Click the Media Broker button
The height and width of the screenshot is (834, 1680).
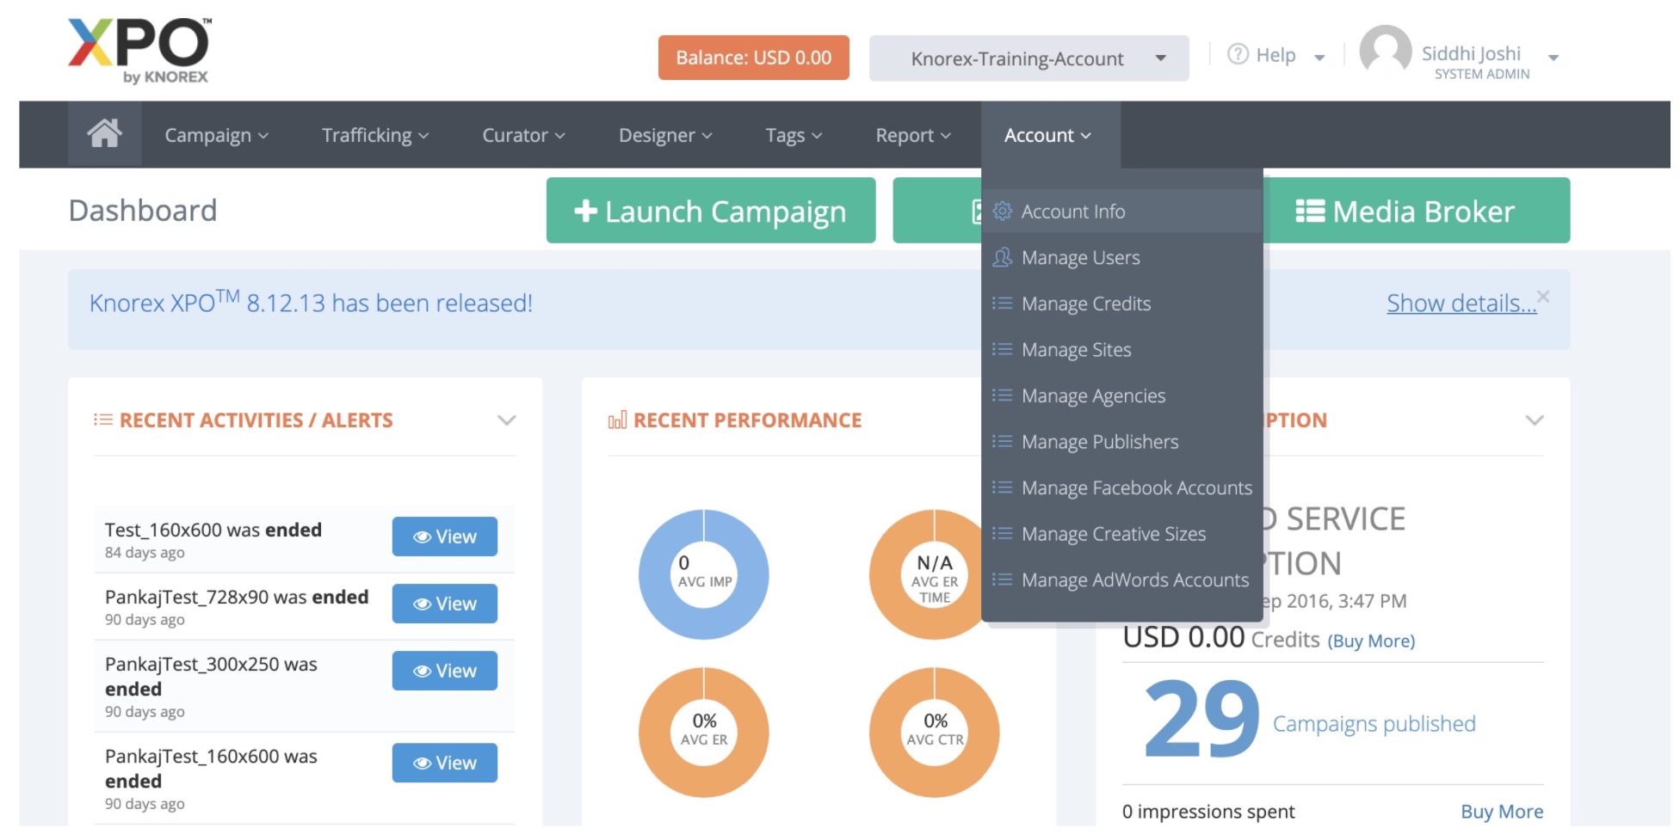(x=1416, y=211)
